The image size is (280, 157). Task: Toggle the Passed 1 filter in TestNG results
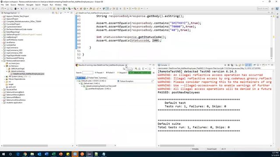click(x=99, y=73)
